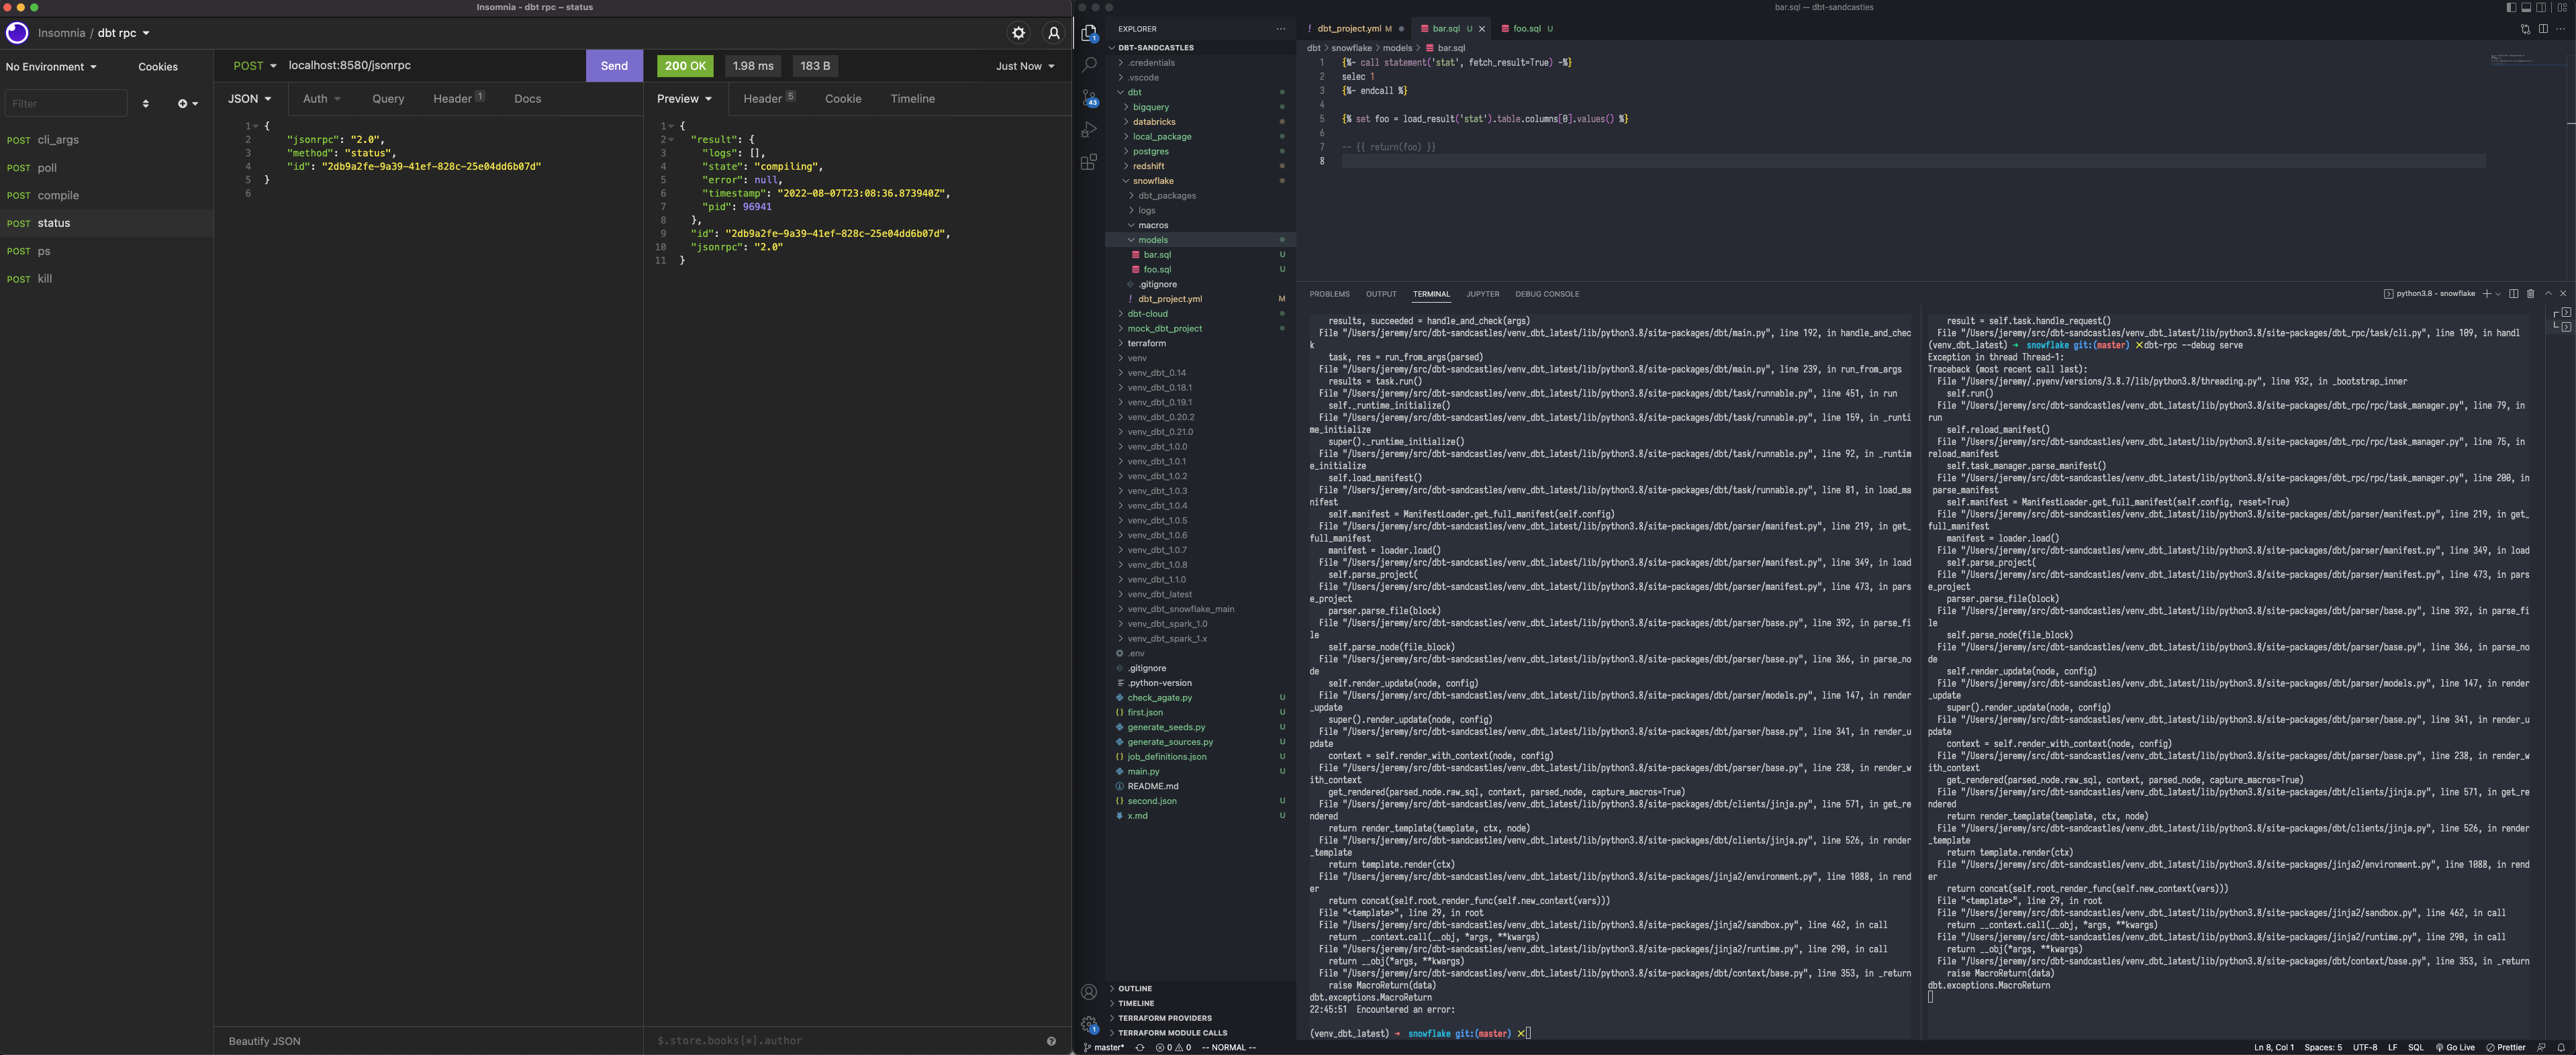This screenshot has height=1055, width=2576.
Task: Open a new terminal with plus icon
Action: [x=2486, y=293]
